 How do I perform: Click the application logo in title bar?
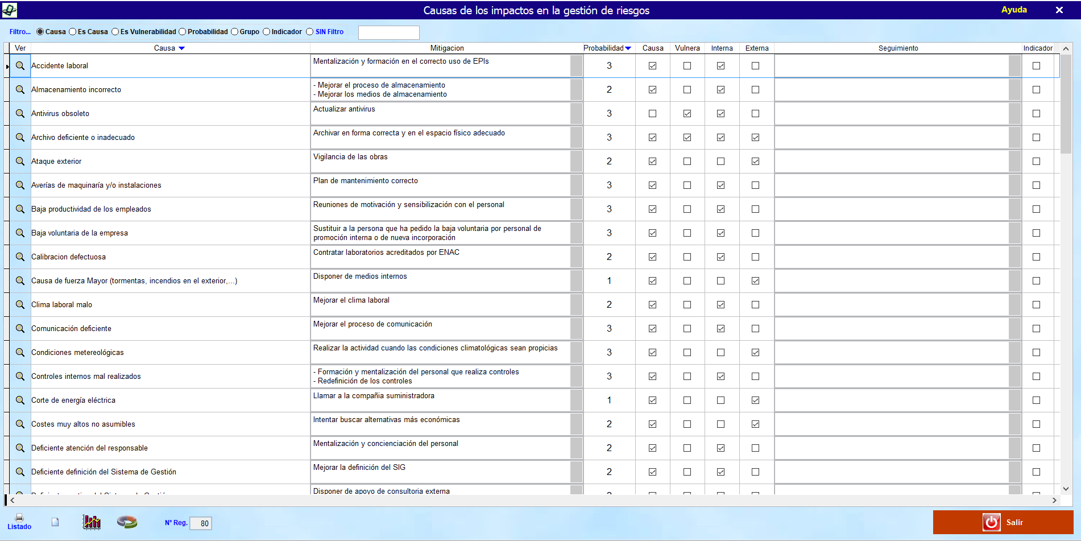click(x=10, y=10)
